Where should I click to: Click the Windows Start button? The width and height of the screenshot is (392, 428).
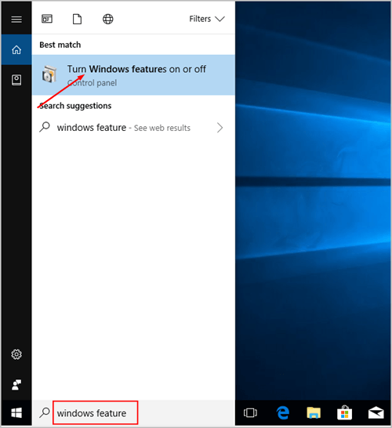coord(16,412)
